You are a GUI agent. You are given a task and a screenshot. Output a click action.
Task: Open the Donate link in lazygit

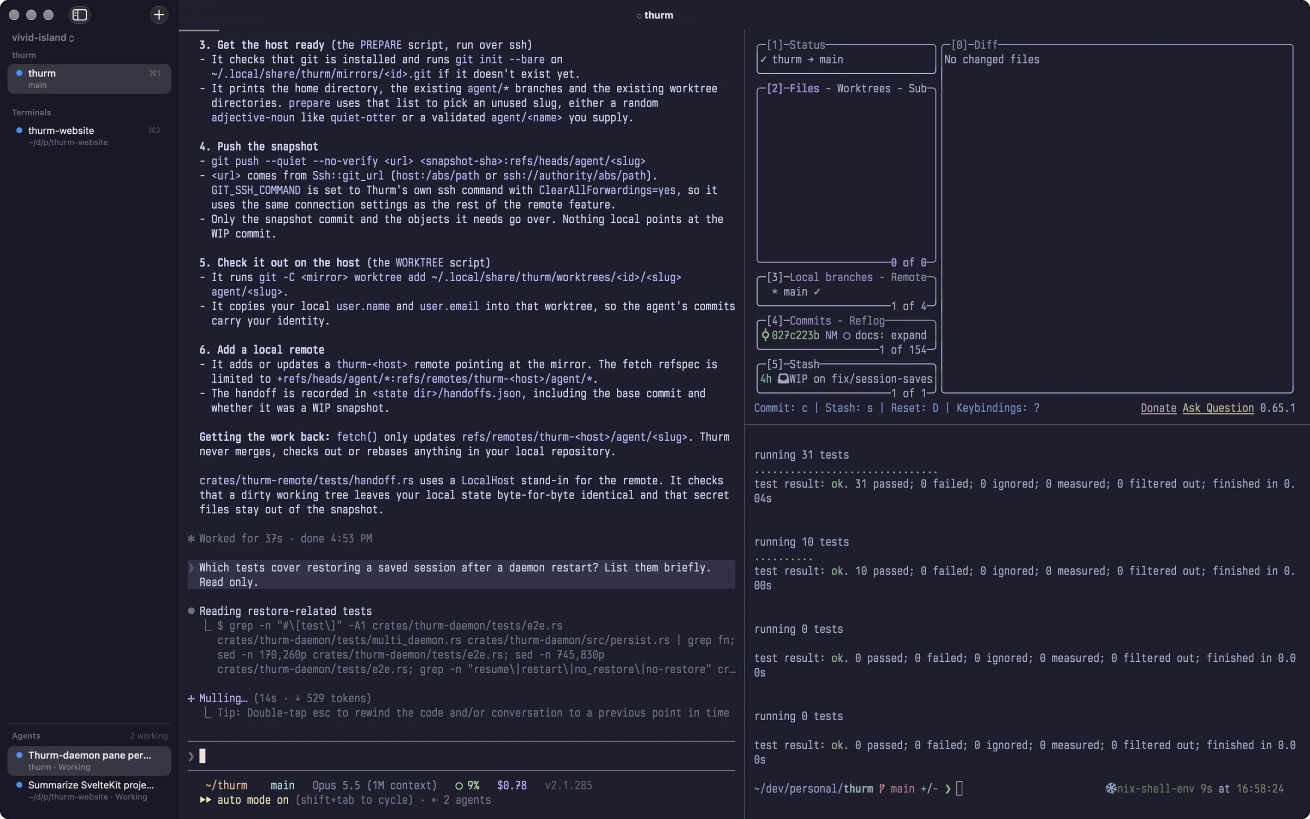(1158, 408)
